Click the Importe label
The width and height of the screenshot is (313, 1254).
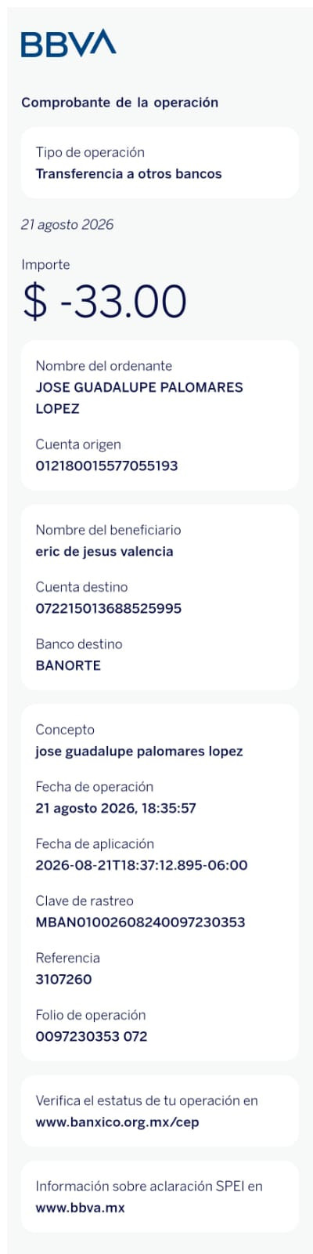click(45, 265)
